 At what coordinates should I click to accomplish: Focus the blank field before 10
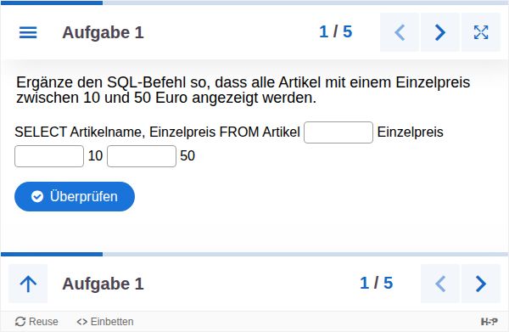tap(49, 156)
